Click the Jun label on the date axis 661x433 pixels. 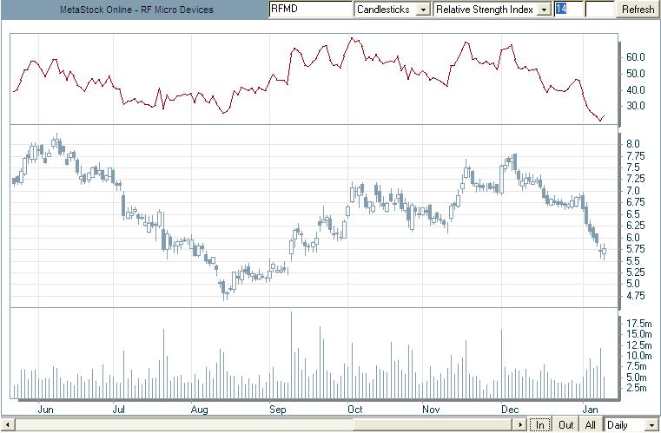pyautogui.click(x=45, y=409)
